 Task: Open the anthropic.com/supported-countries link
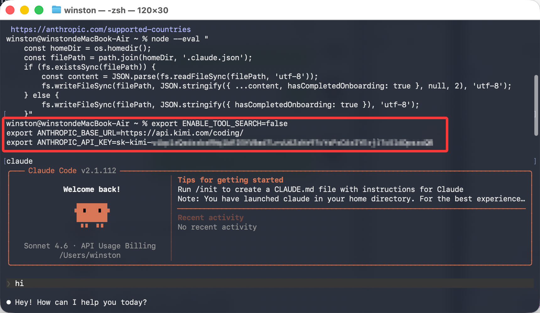[x=101, y=29]
